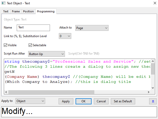Click the script's horizontal scrollbar thumb
This screenshot has height=119, width=158.
pos(51,92)
